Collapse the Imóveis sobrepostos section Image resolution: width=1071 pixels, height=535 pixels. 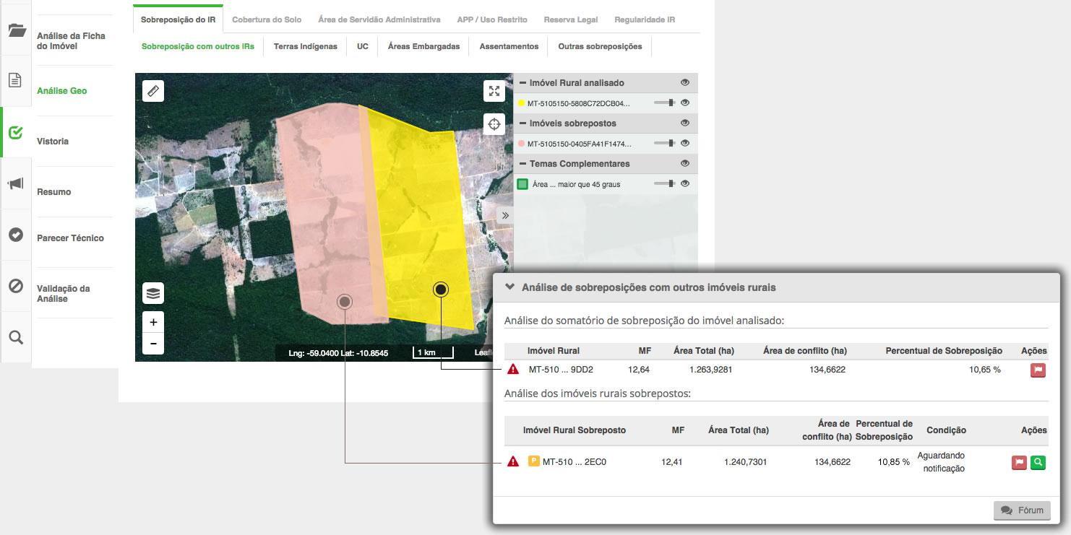522,123
